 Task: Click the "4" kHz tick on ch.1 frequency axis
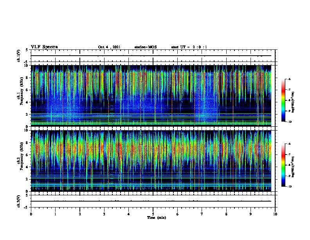(x=27, y=102)
